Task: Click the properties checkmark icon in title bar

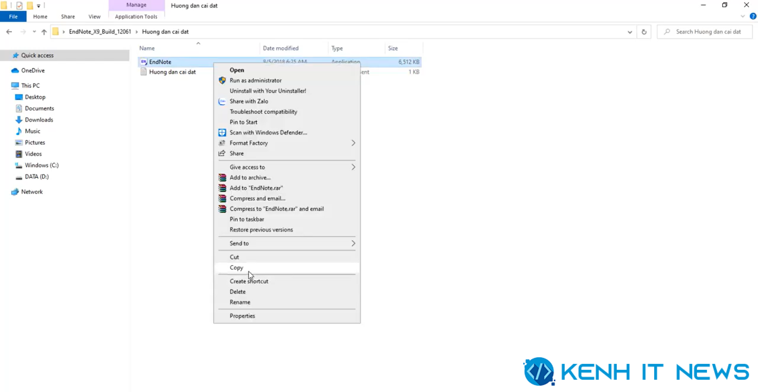Action: (19, 6)
